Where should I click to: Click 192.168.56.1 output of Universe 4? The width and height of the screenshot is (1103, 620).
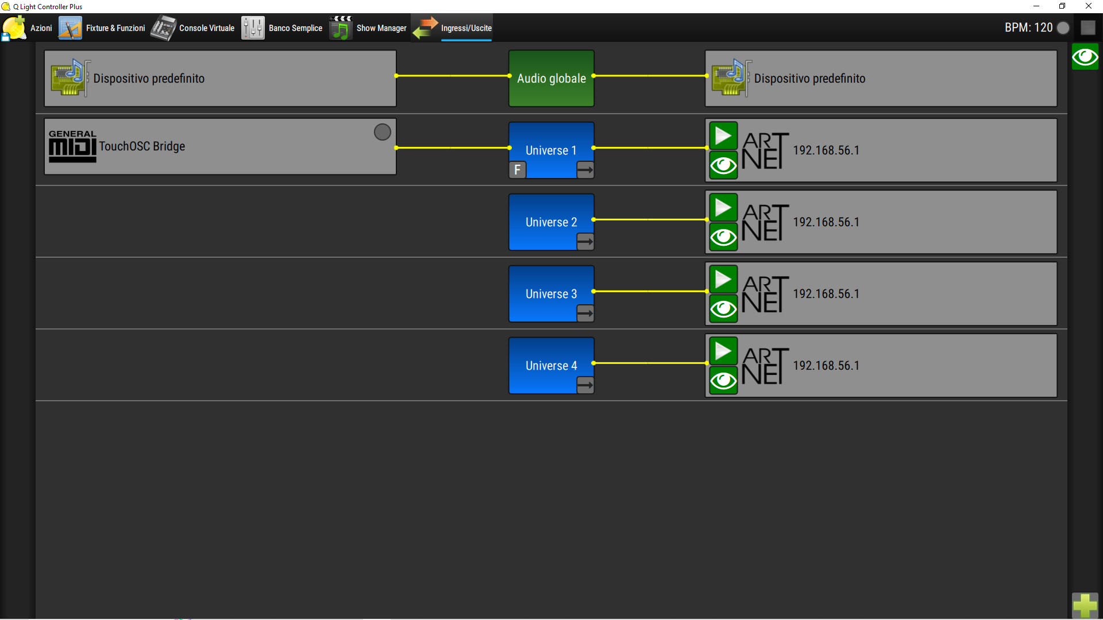point(826,366)
